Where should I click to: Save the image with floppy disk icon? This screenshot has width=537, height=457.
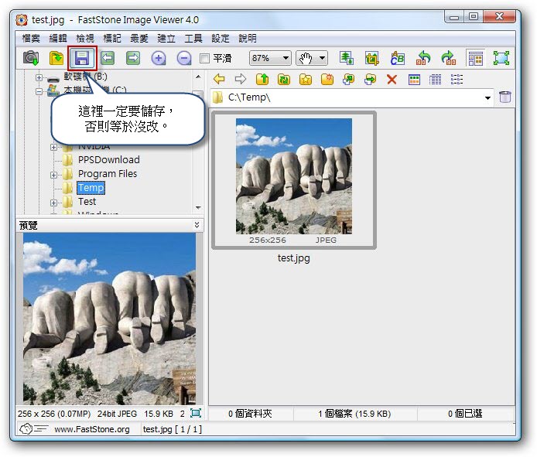[82, 58]
